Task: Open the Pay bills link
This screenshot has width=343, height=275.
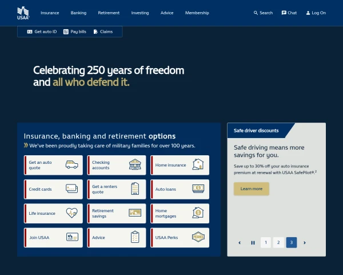Action: 78,32
